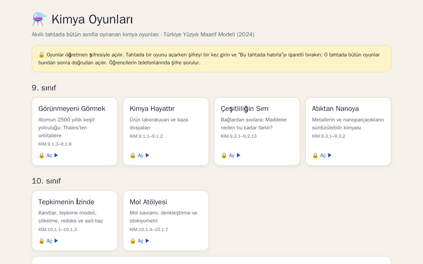Click play arrow on Kimya Hayattır card
Viewport: 423px width, 264px height.
[147, 155]
